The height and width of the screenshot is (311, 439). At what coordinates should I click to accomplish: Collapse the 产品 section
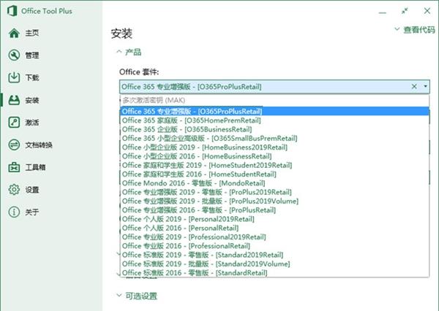point(129,52)
